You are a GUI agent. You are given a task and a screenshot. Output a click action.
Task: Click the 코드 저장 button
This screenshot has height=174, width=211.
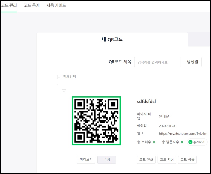[167, 160]
